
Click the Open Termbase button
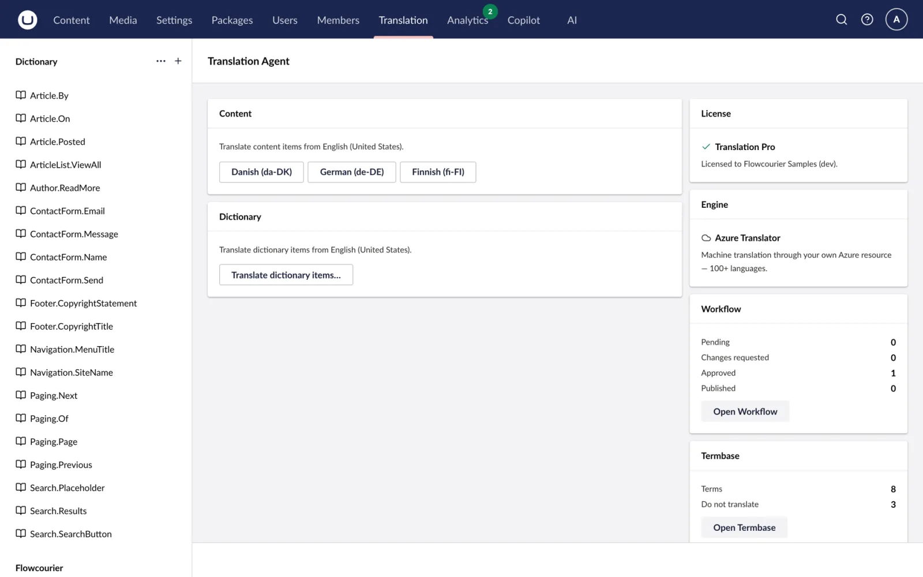(x=744, y=527)
